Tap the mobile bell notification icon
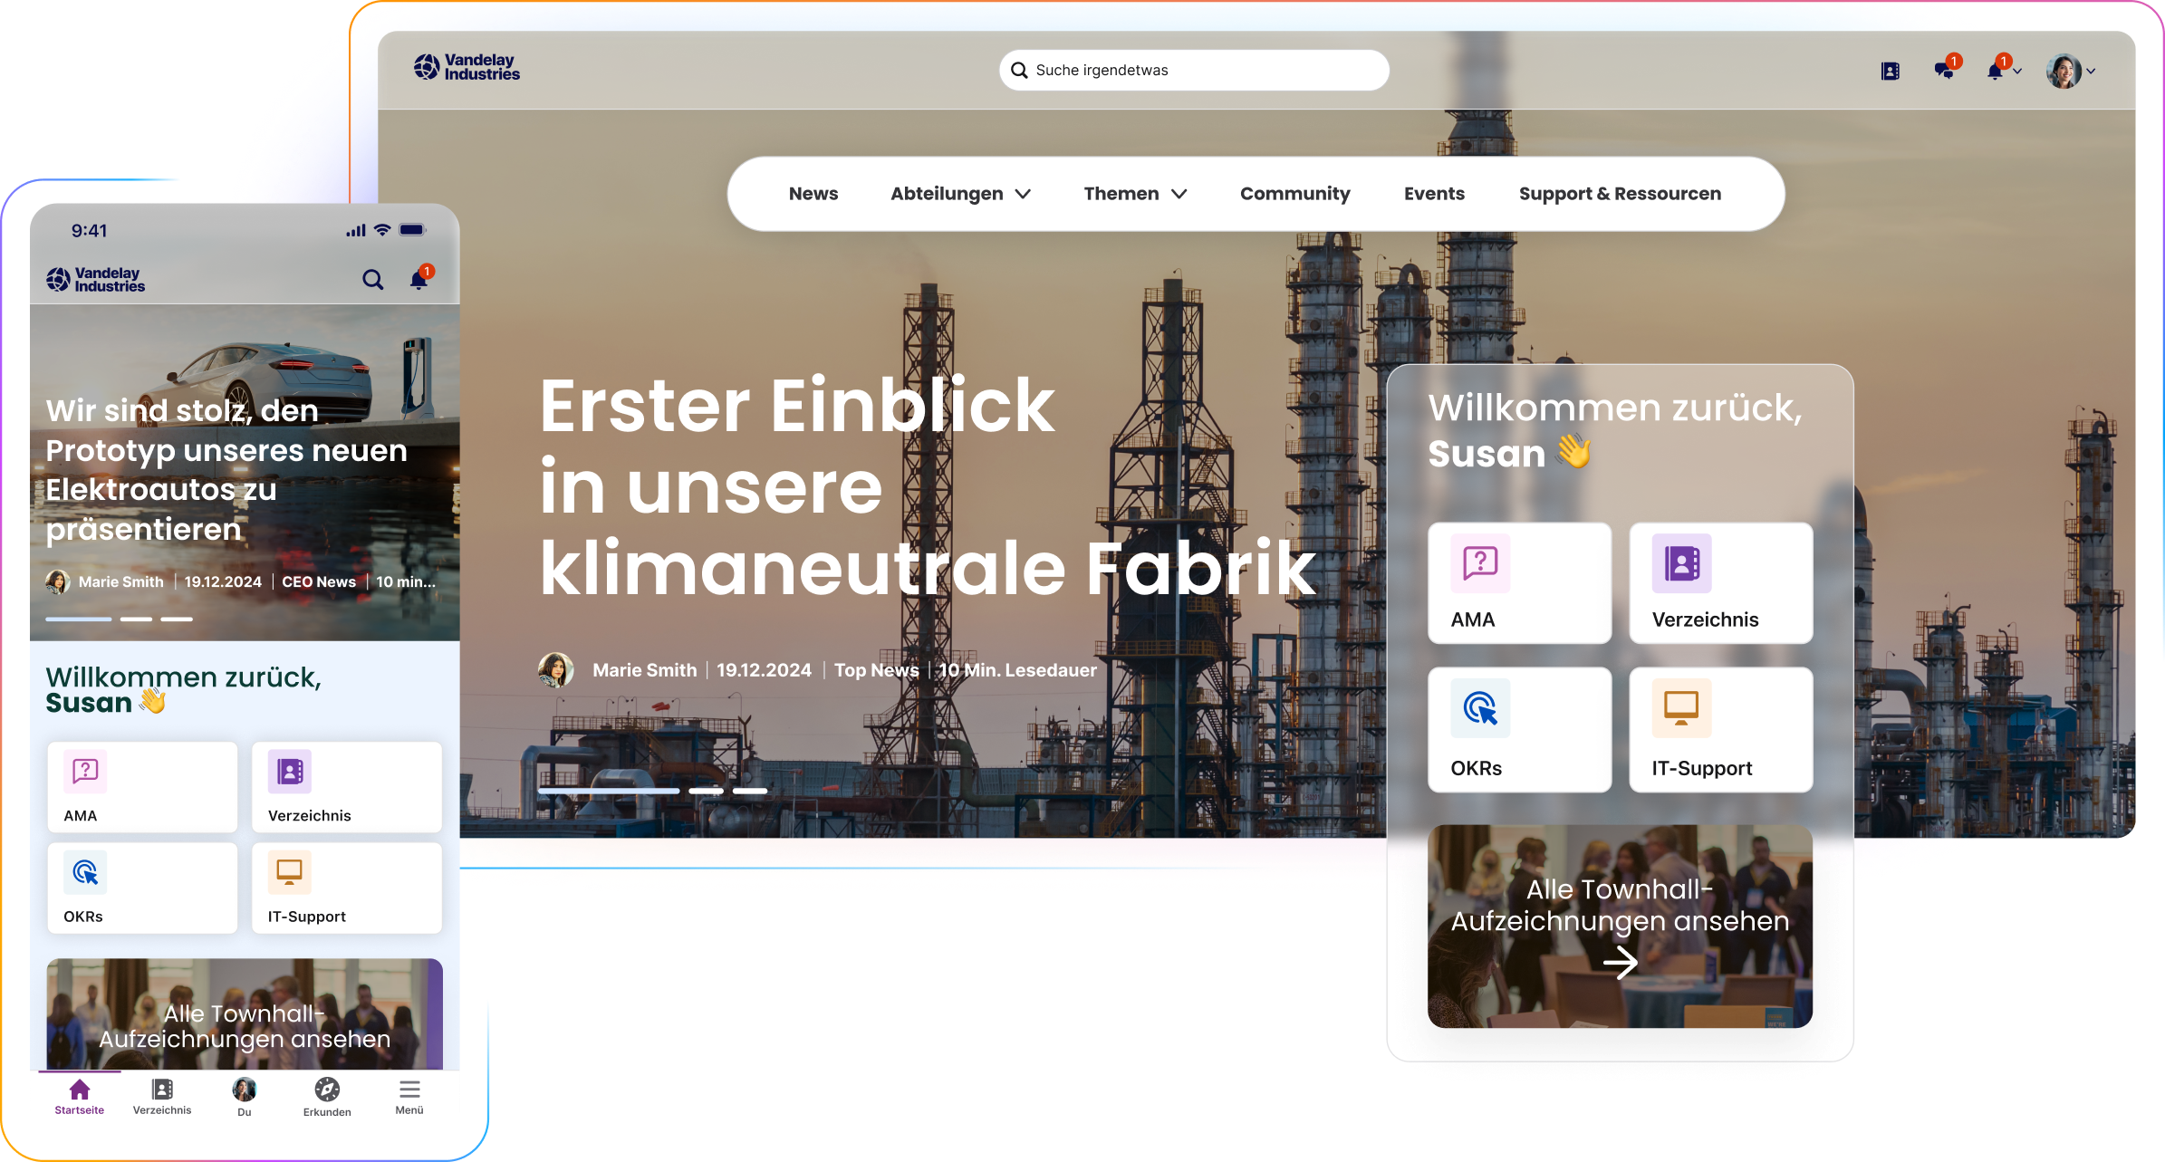This screenshot has width=2165, height=1162. tap(418, 280)
